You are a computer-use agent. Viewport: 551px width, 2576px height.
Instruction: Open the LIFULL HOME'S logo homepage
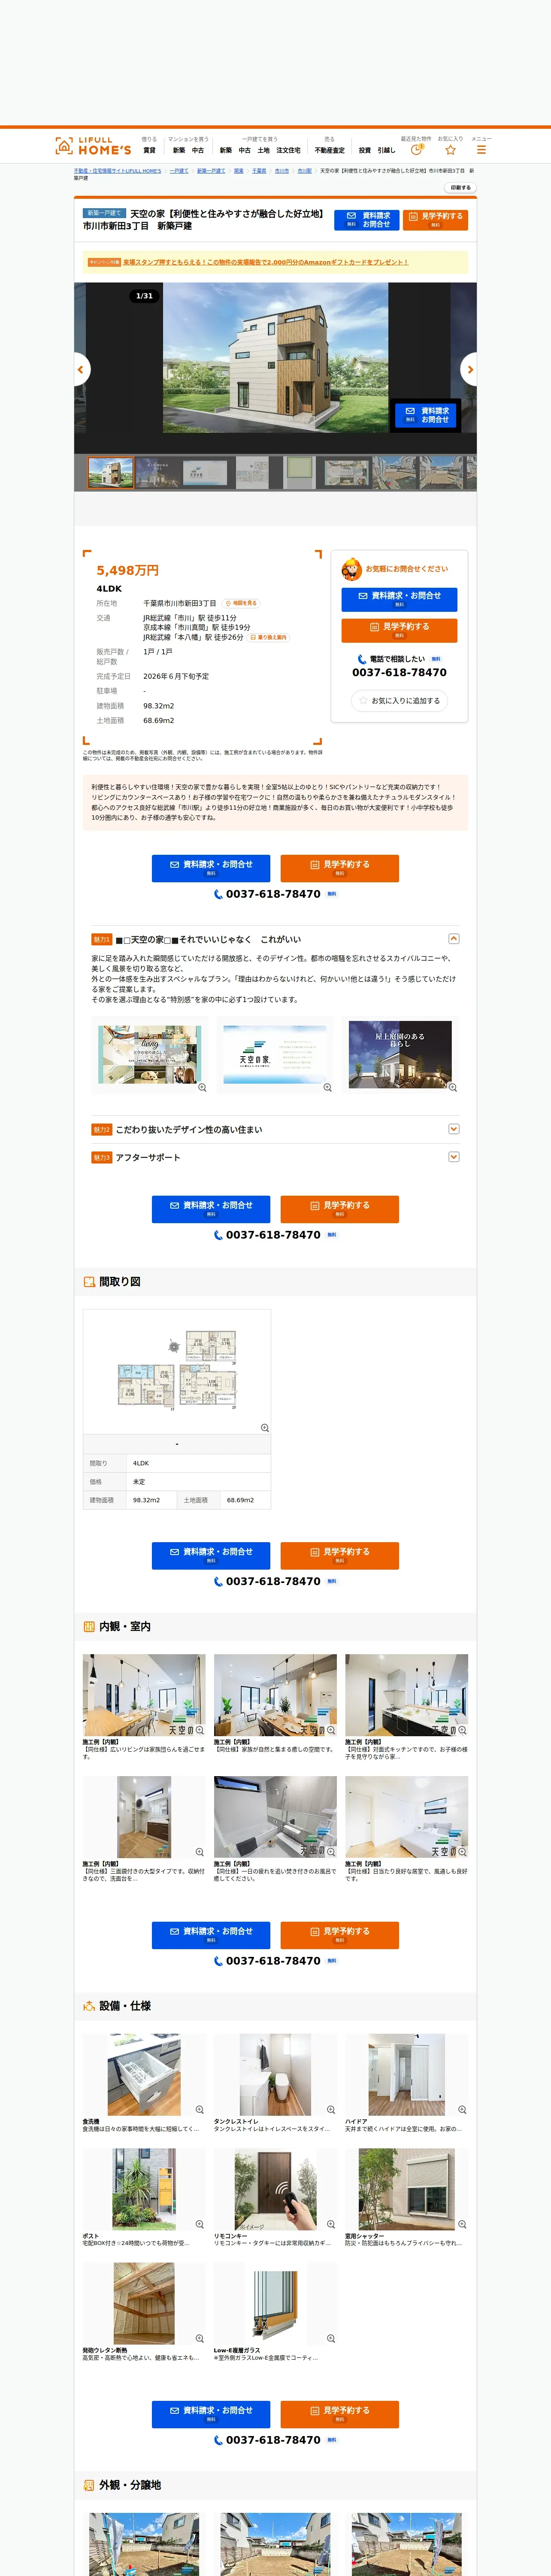[x=93, y=146]
